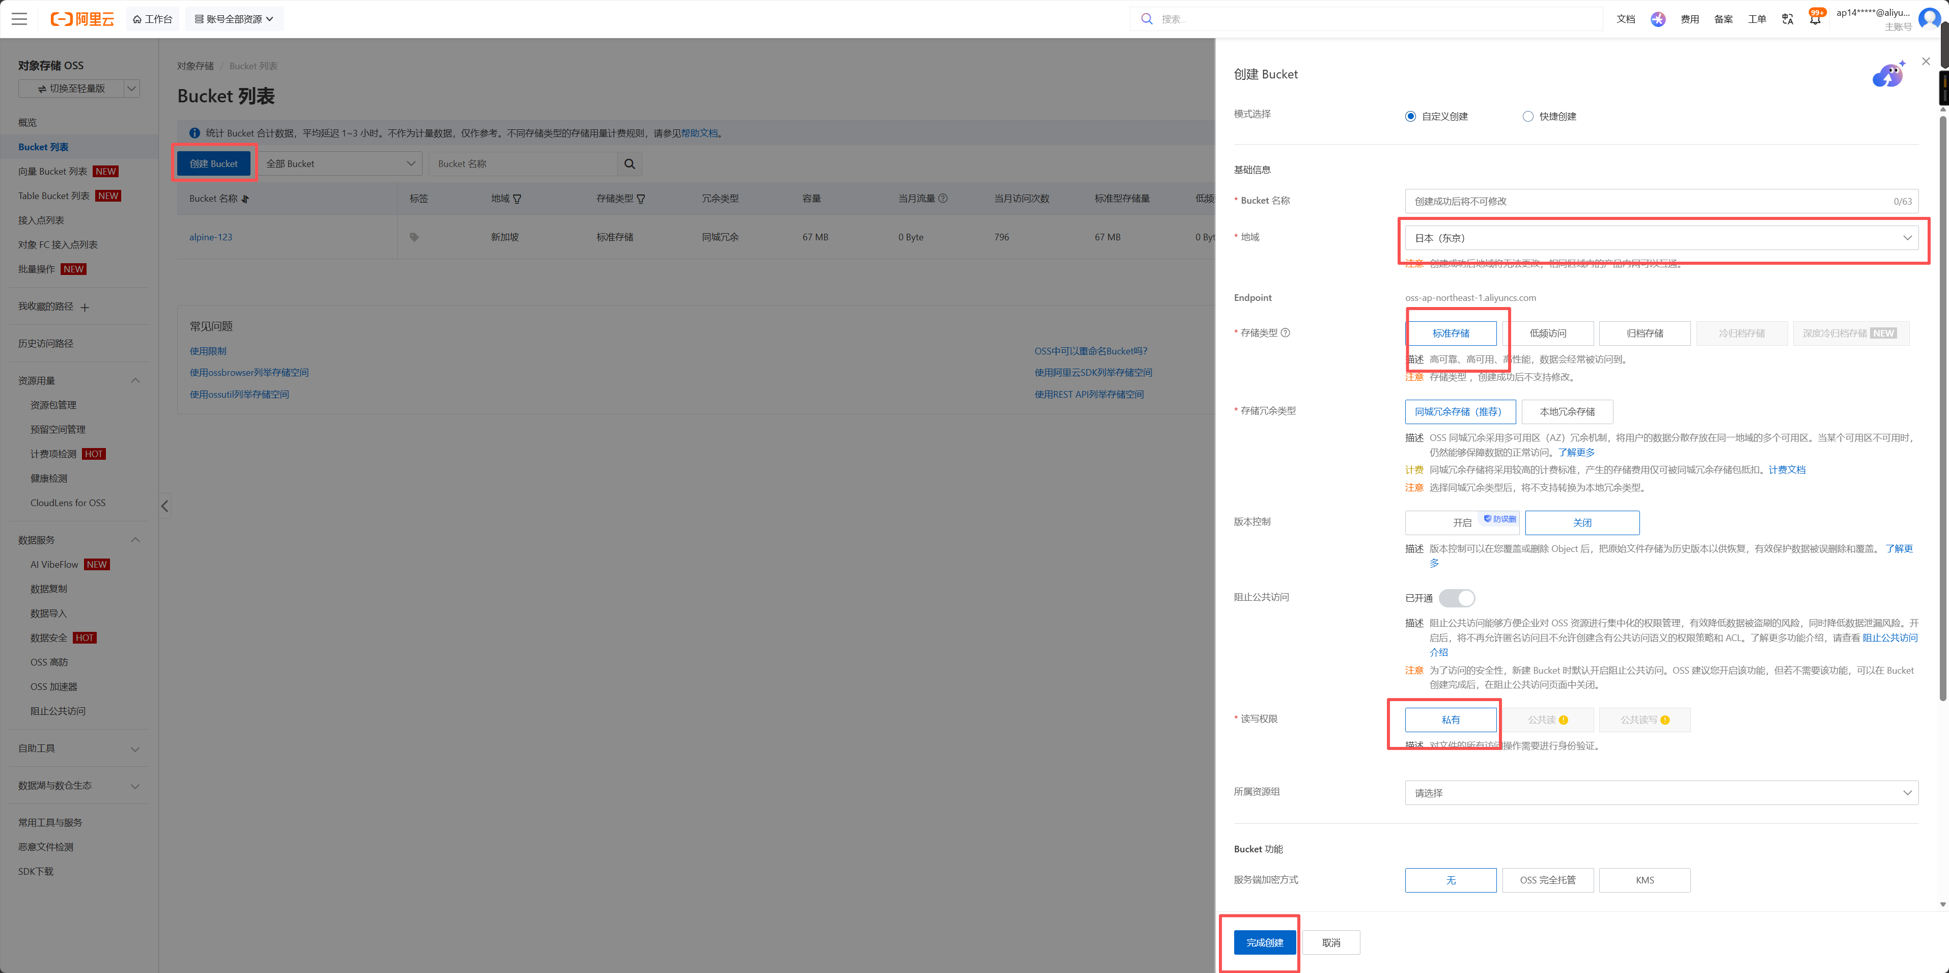Screen dimensions: 1949x973
Task: Open 账号全部资源 dropdown in header
Action: point(234,19)
